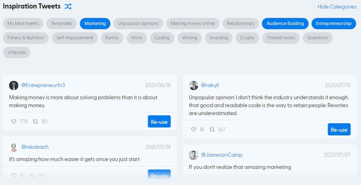Click retweet icon on @rakyll tweet
This screenshot has width=361, height=185.
pos(212,129)
